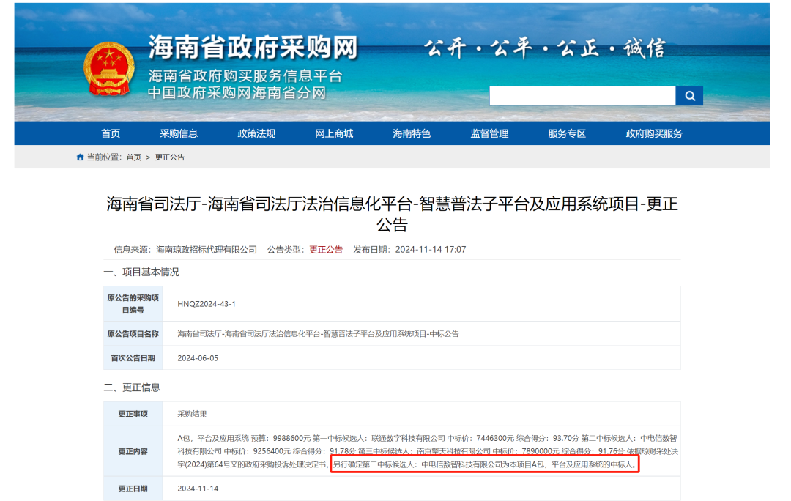Click the 一、项目基本情况 section heading
The image size is (791, 501).
coord(141,272)
